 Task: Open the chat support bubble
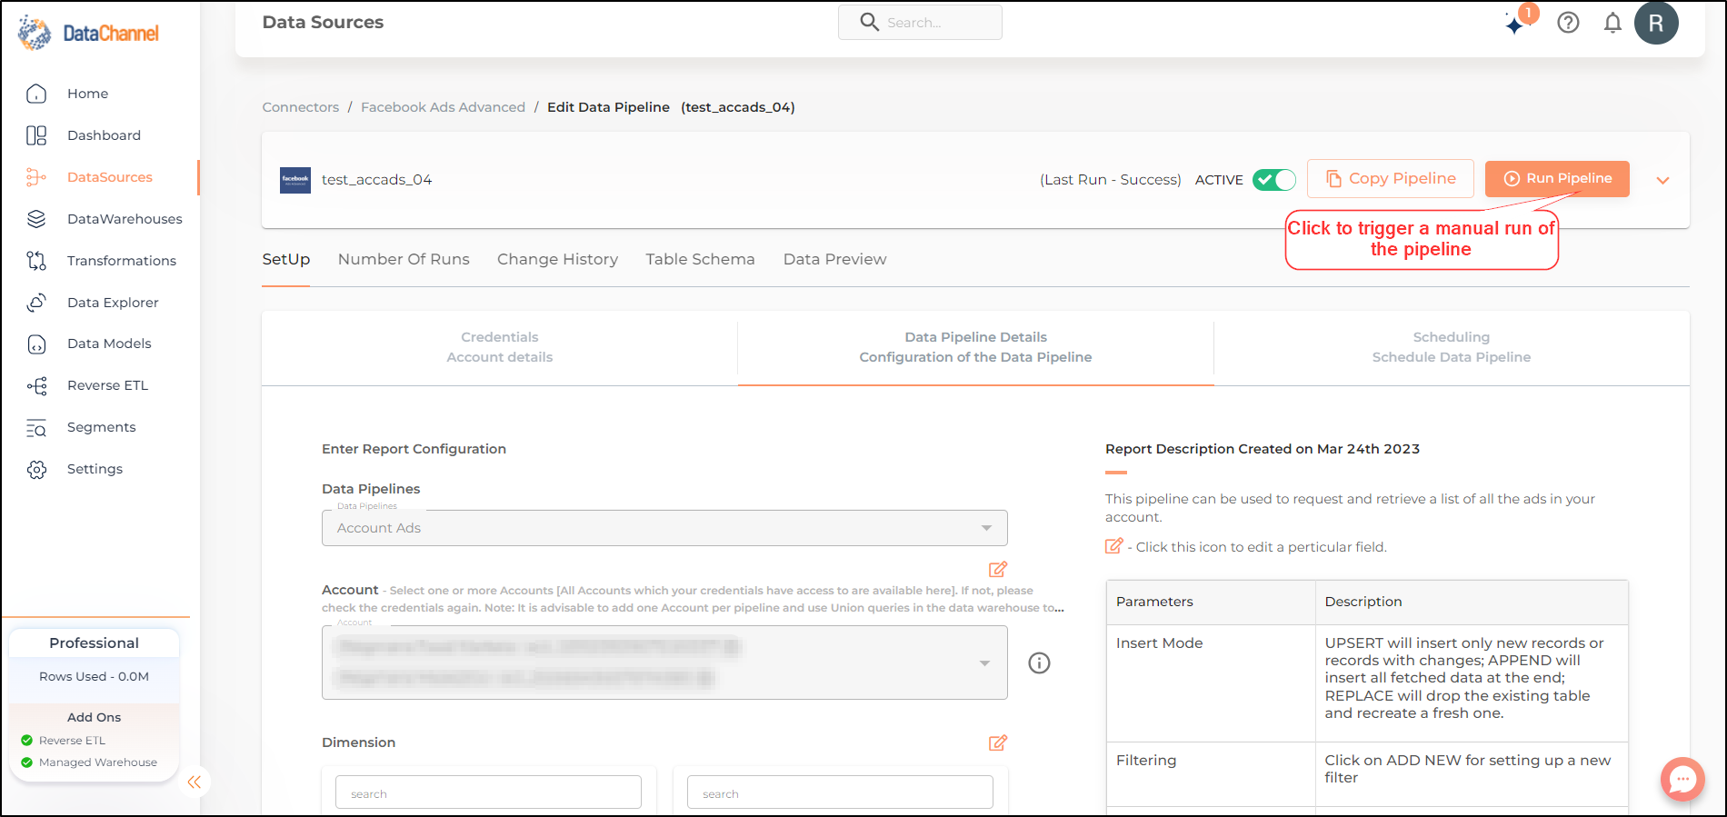[x=1682, y=779]
